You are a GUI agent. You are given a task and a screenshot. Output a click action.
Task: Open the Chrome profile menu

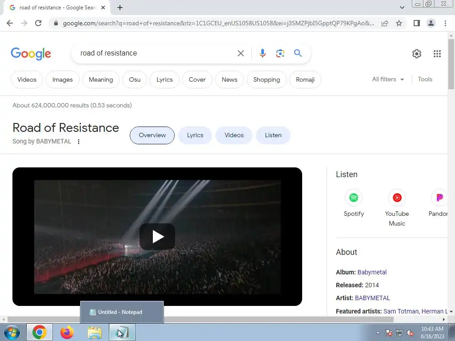(x=431, y=23)
